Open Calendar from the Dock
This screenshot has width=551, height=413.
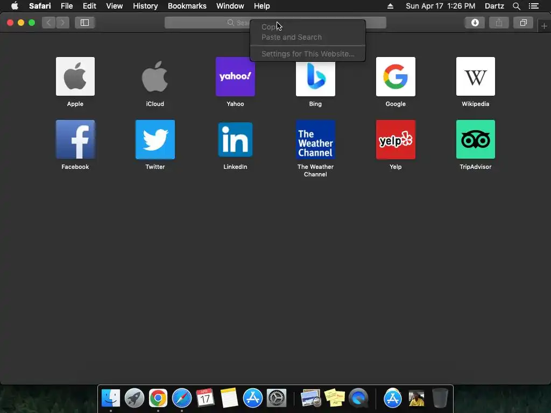(205, 398)
